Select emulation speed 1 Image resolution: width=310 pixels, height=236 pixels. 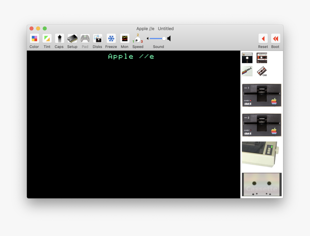[x=134, y=41]
